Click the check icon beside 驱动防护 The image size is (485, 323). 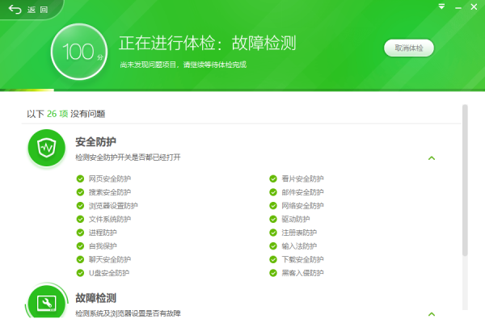point(273,219)
